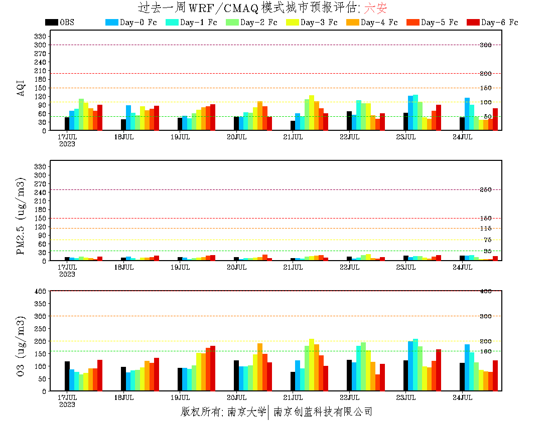This screenshot has height=426, width=552.
Task: Click '17JUL' date label under AQI chart
Action: [x=67, y=137]
